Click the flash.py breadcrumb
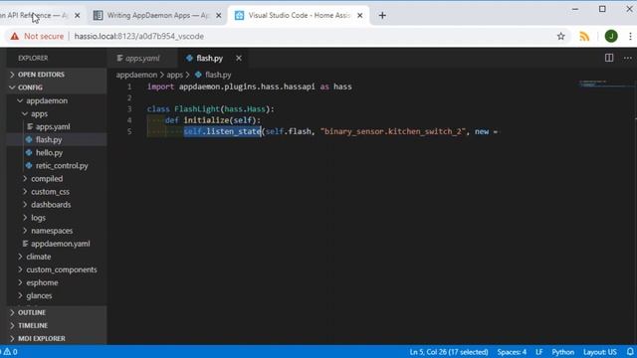 click(x=213, y=75)
